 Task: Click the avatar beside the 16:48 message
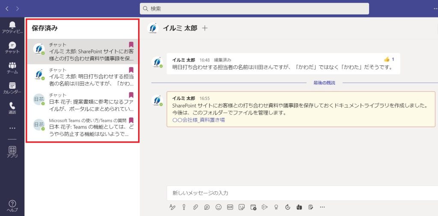[157, 62]
